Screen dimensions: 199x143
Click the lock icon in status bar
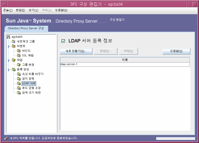click(x=6, y=138)
